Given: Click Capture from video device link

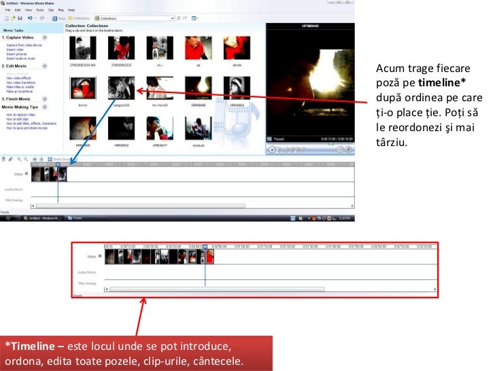Looking at the screenshot, I should pos(24,46).
